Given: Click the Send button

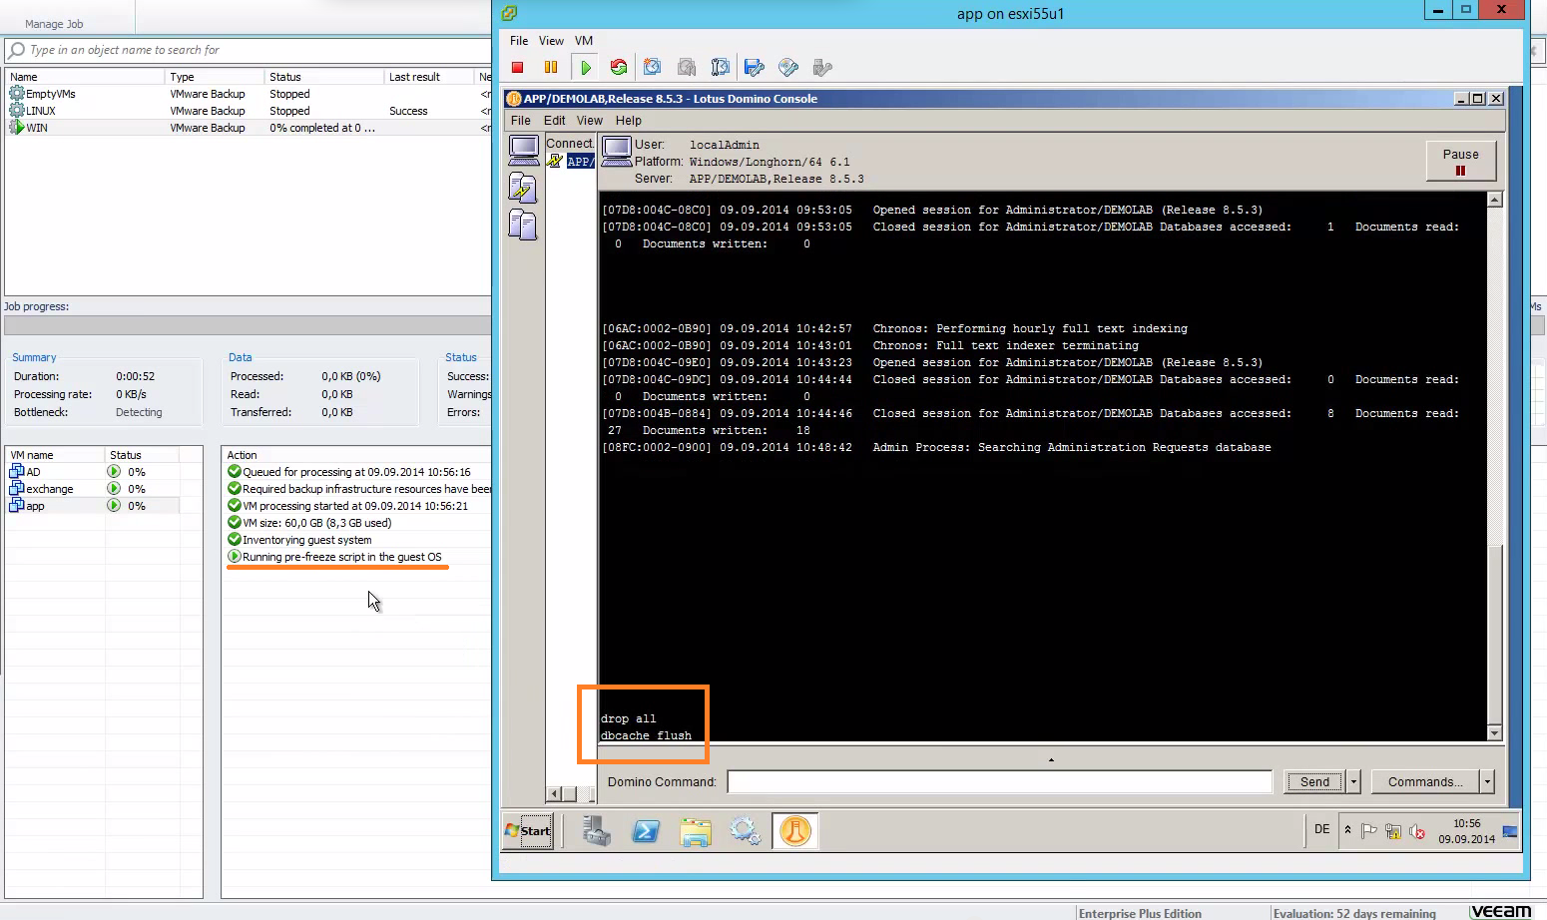Looking at the screenshot, I should pyautogui.click(x=1314, y=782).
